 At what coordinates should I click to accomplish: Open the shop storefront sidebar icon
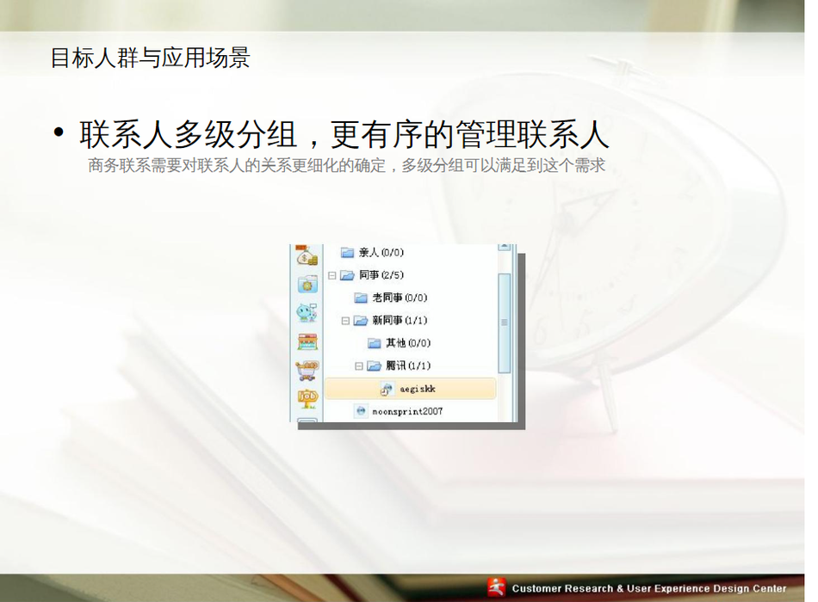[x=307, y=341]
